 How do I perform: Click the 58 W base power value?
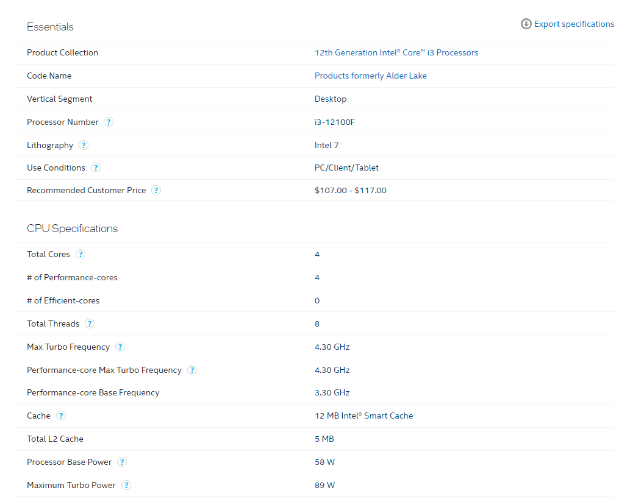coord(324,462)
